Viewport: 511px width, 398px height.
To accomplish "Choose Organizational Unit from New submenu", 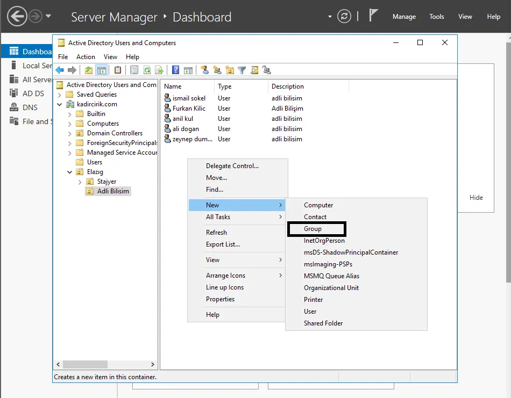I will tap(356, 288).
